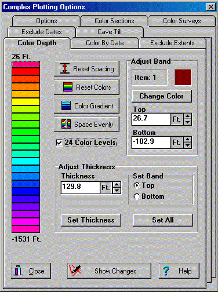
Task: Click the Top value field showing 26.7
Action: (151, 119)
